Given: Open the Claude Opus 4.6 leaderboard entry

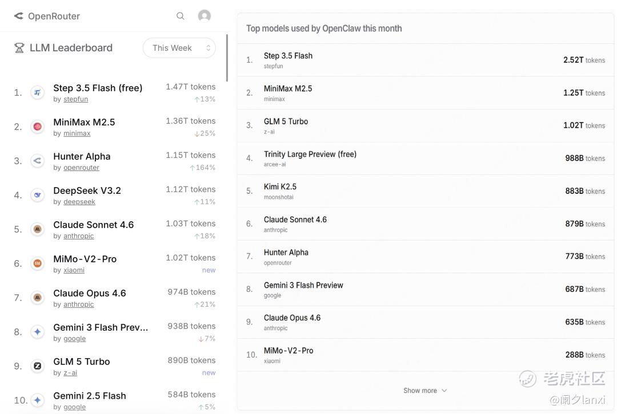Looking at the screenshot, I should pyautogui.click(x=90, y=293).
